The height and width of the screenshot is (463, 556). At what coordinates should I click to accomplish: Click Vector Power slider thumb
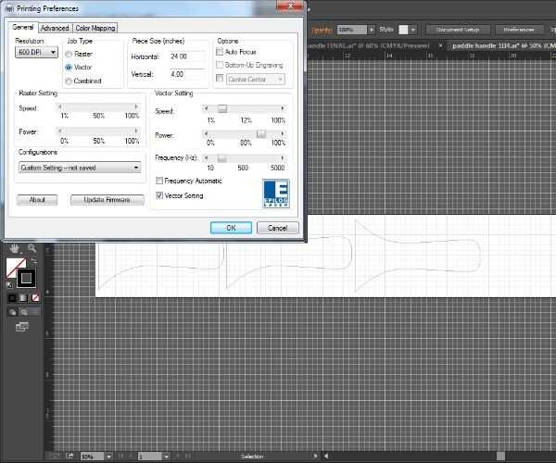(x=261, y=133)
